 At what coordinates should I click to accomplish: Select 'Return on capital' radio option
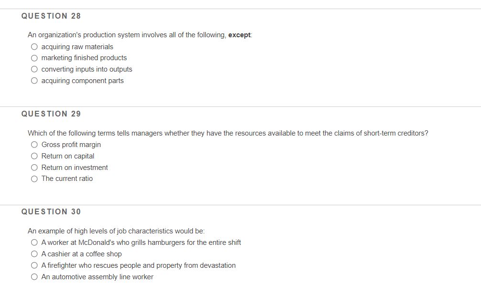(x=34, y=156)
